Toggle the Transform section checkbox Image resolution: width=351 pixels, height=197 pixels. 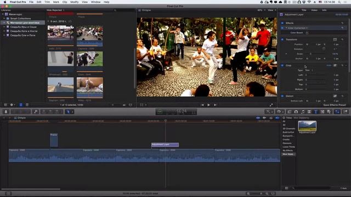[282, 39]
